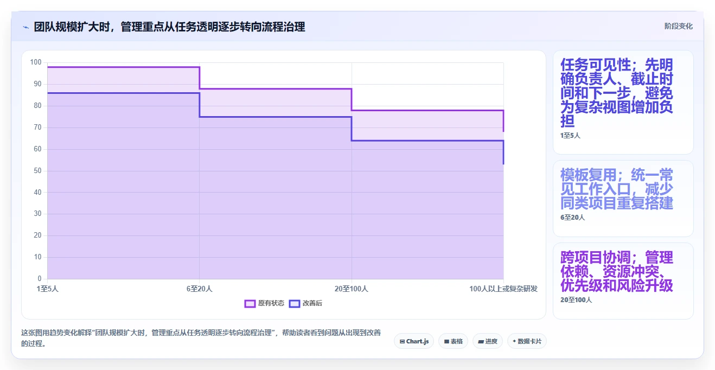Click the y-axis value 80
This screenshot has width=715, height=370.
pyautogui.click(x=37, y=106)
